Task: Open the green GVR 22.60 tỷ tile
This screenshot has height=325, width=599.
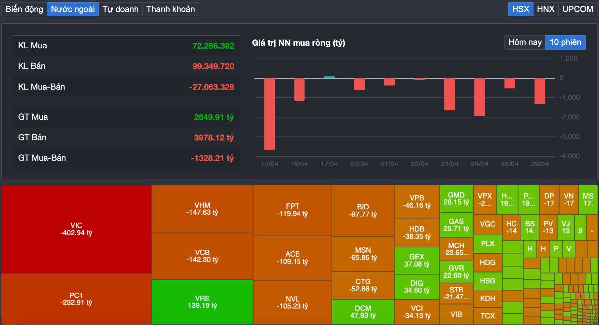Action: [456, 271]
